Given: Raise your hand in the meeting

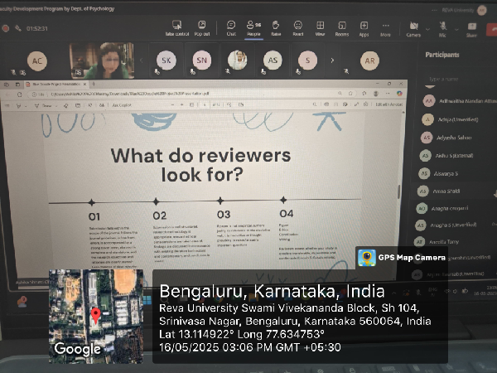Looking at the screenshot, I should coord(276,28).
